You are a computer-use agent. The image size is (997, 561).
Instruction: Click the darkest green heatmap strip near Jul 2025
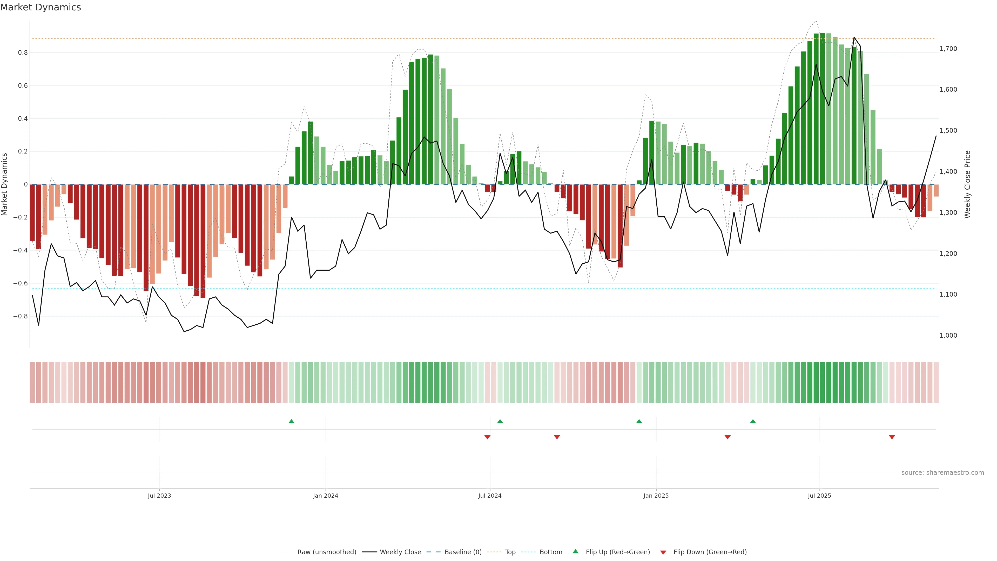pyautogui.click(x=822, y=383)
